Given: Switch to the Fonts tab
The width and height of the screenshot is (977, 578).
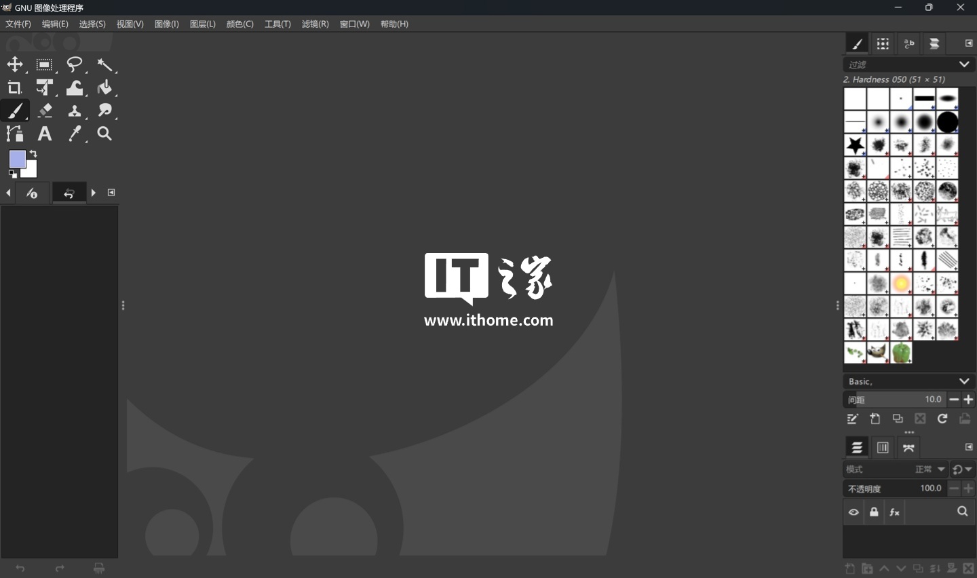Looking at the screenshot, I should click(x=909, y=44).
